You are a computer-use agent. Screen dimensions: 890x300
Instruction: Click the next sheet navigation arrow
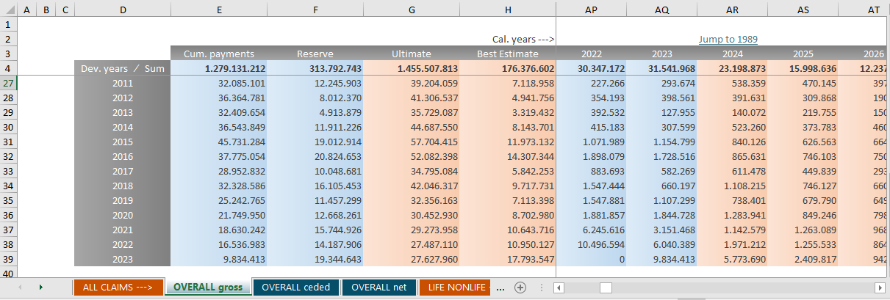[x=40, y=288]
